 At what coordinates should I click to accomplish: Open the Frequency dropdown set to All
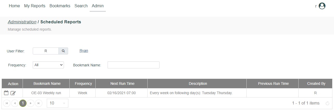[48, 65]
